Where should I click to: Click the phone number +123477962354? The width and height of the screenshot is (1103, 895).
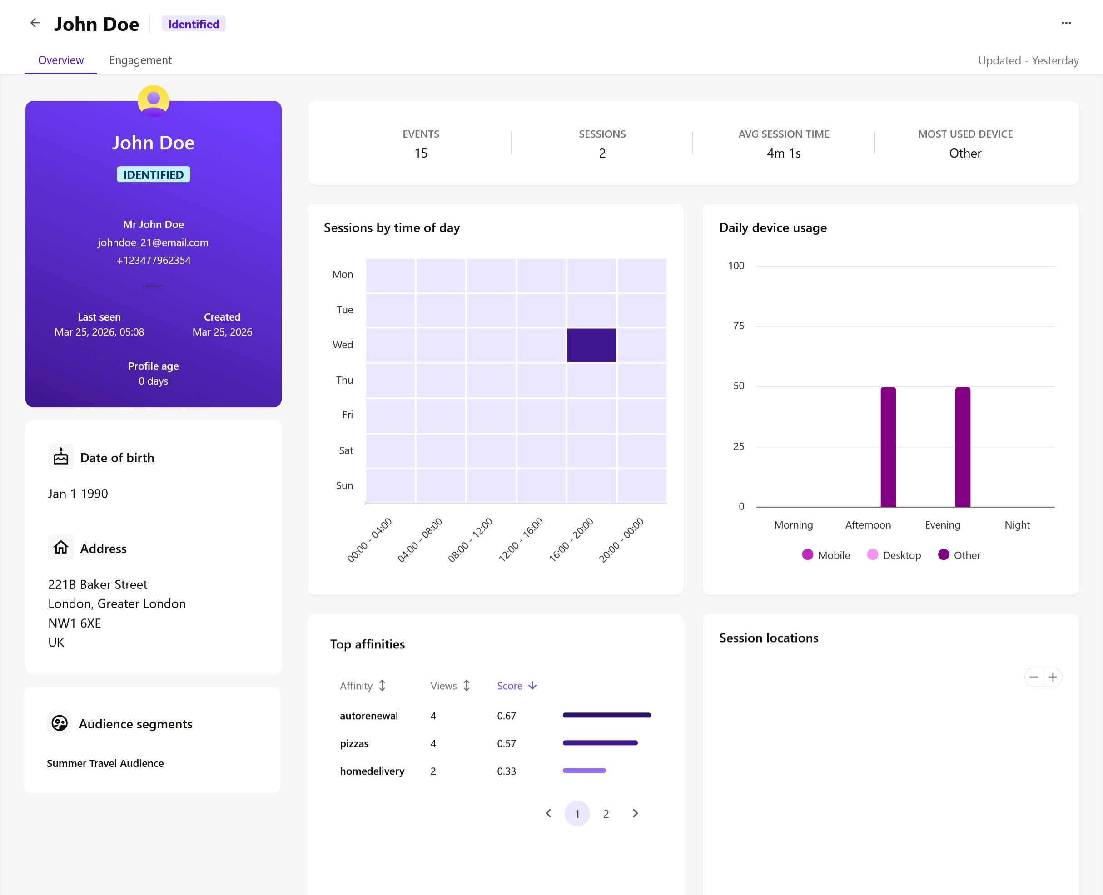[x=153, y=260]
